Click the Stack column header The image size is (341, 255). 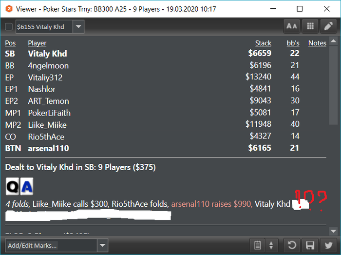coord(263,43)
